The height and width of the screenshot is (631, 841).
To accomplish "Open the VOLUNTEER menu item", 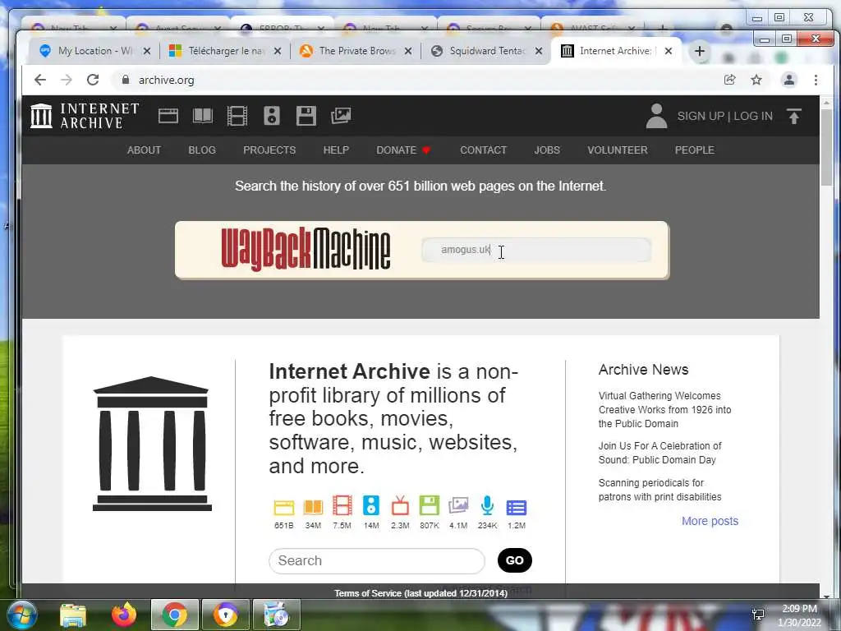I will pos(618,150).
